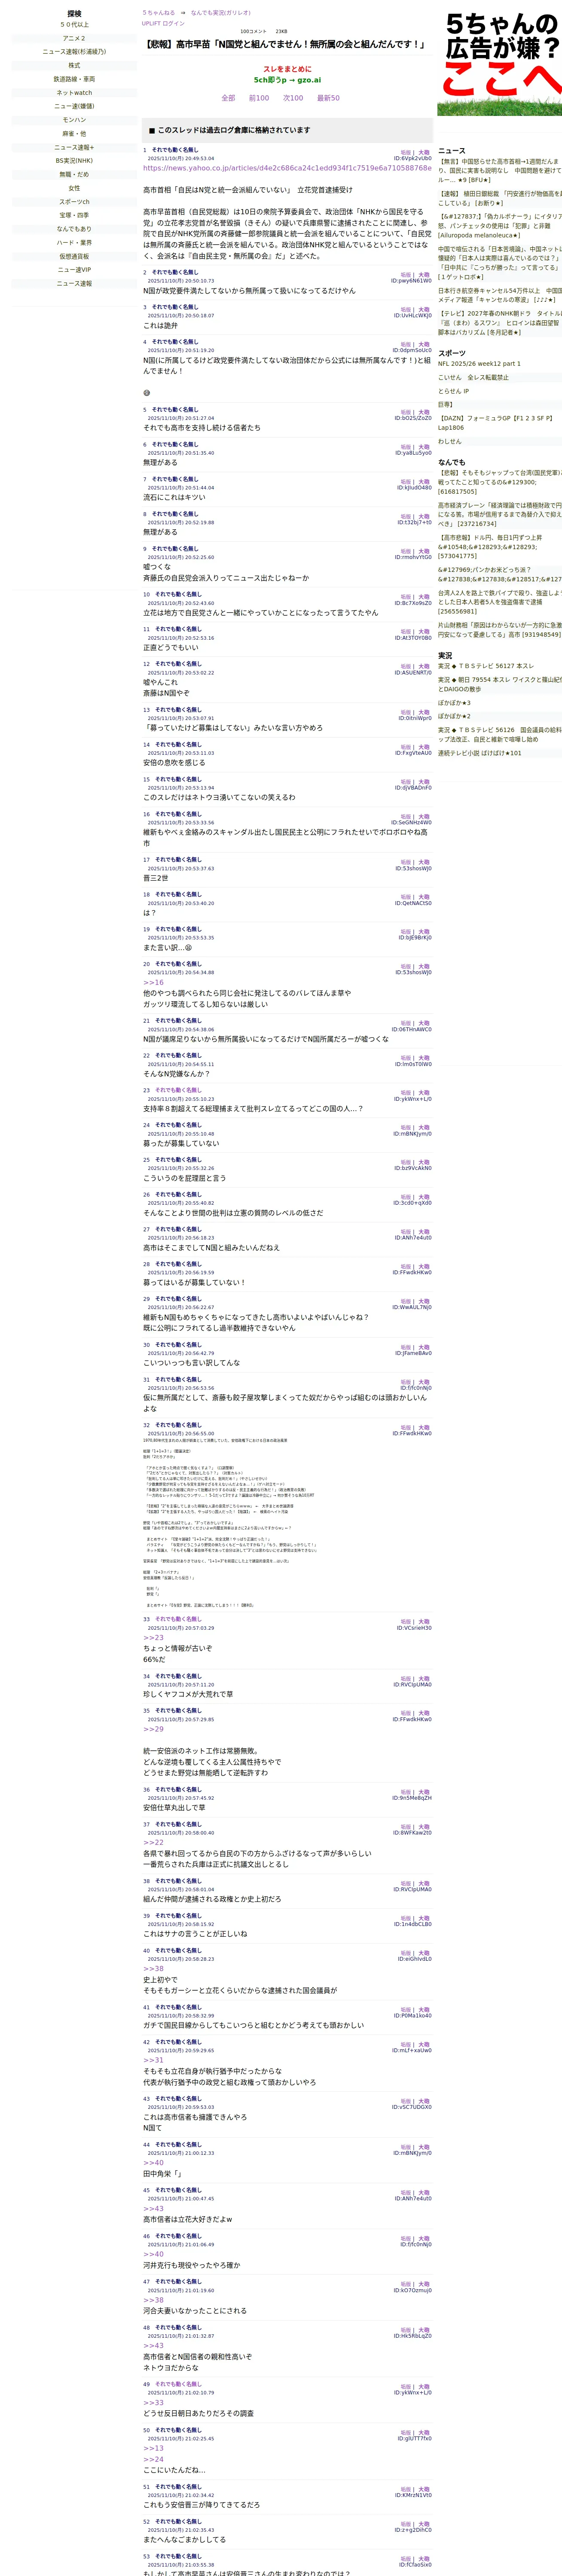Viewport: 562px width, 2576px height.
Task: Click the >>22 reply anchor in post 37
Action: (x=153, y=1842)
